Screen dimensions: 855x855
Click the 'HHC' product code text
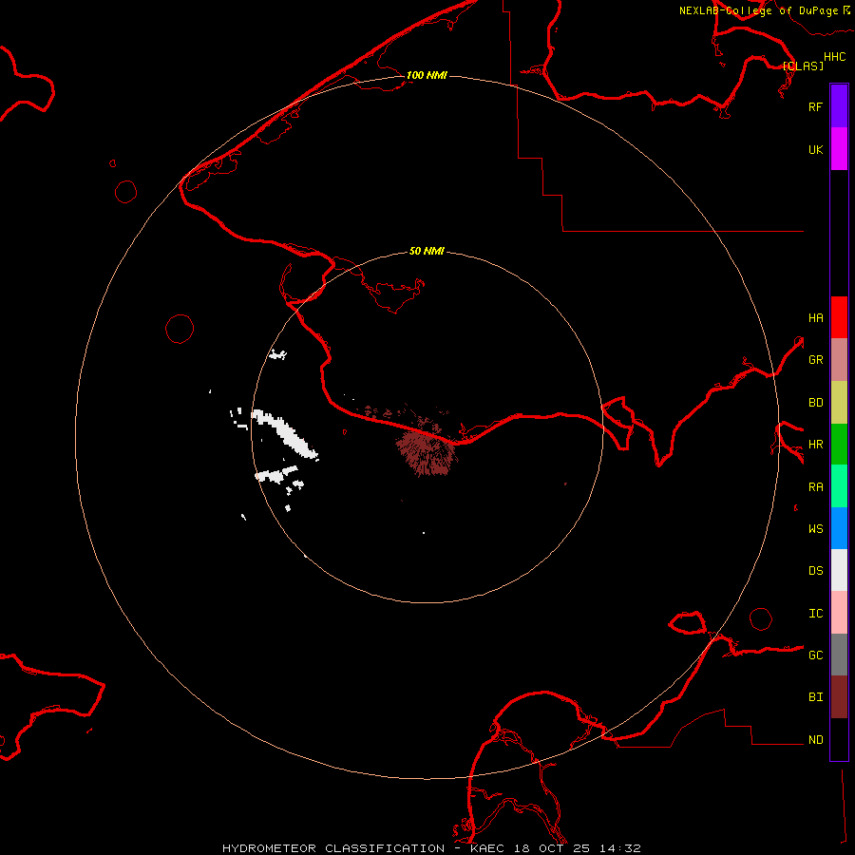[835, 57]
